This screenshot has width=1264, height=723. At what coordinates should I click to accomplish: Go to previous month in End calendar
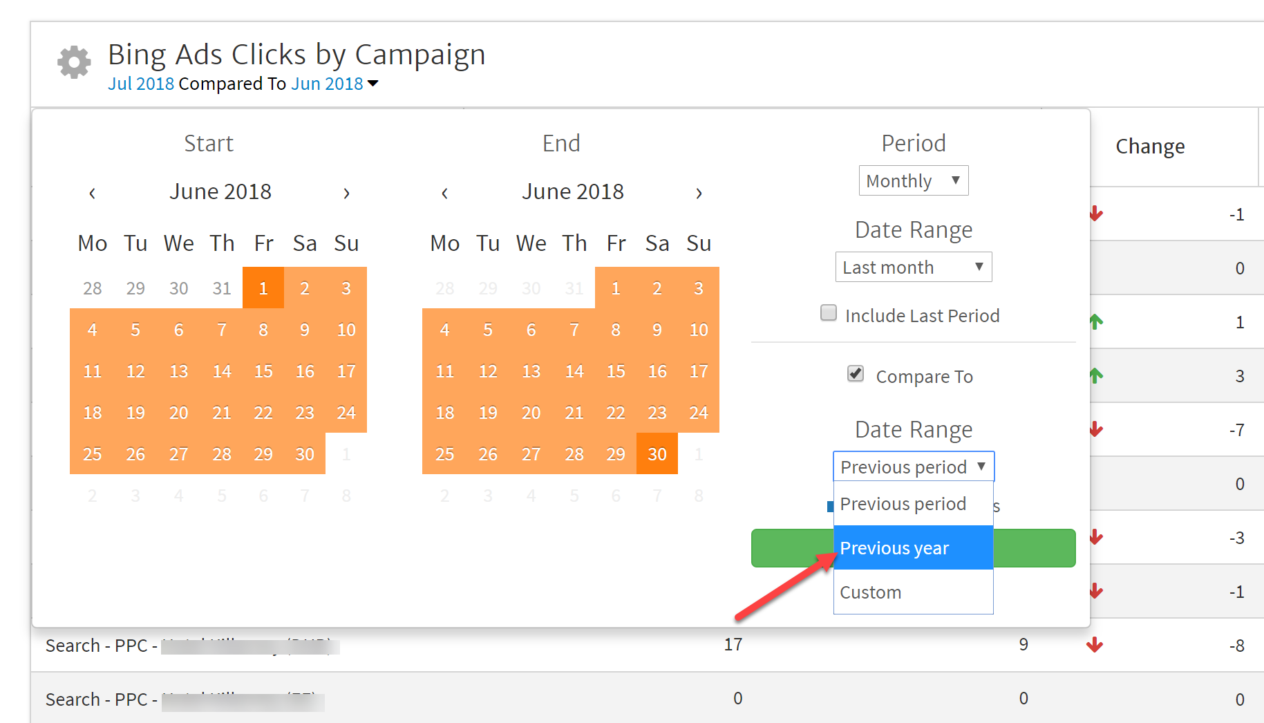coord(444,193)
